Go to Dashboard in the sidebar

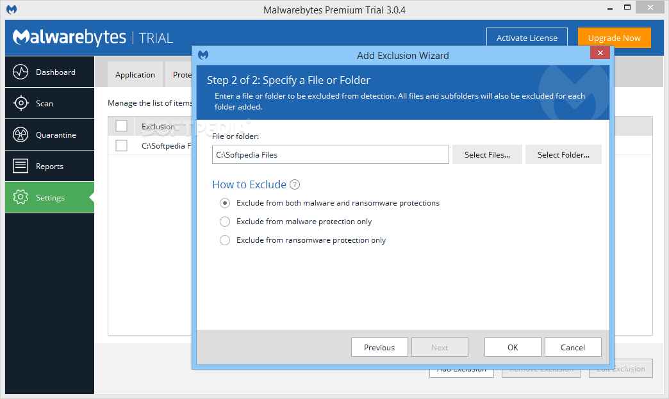[49, 72]
